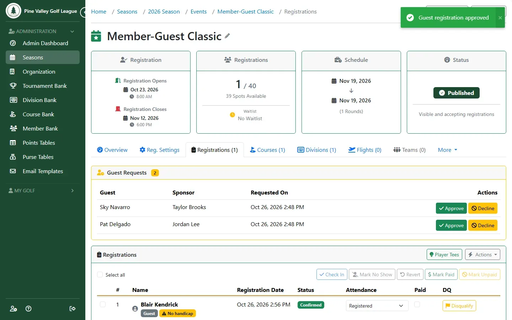Switch to the Flights (0) tab
Screen dimensions: 512x320
pos(364,150)
